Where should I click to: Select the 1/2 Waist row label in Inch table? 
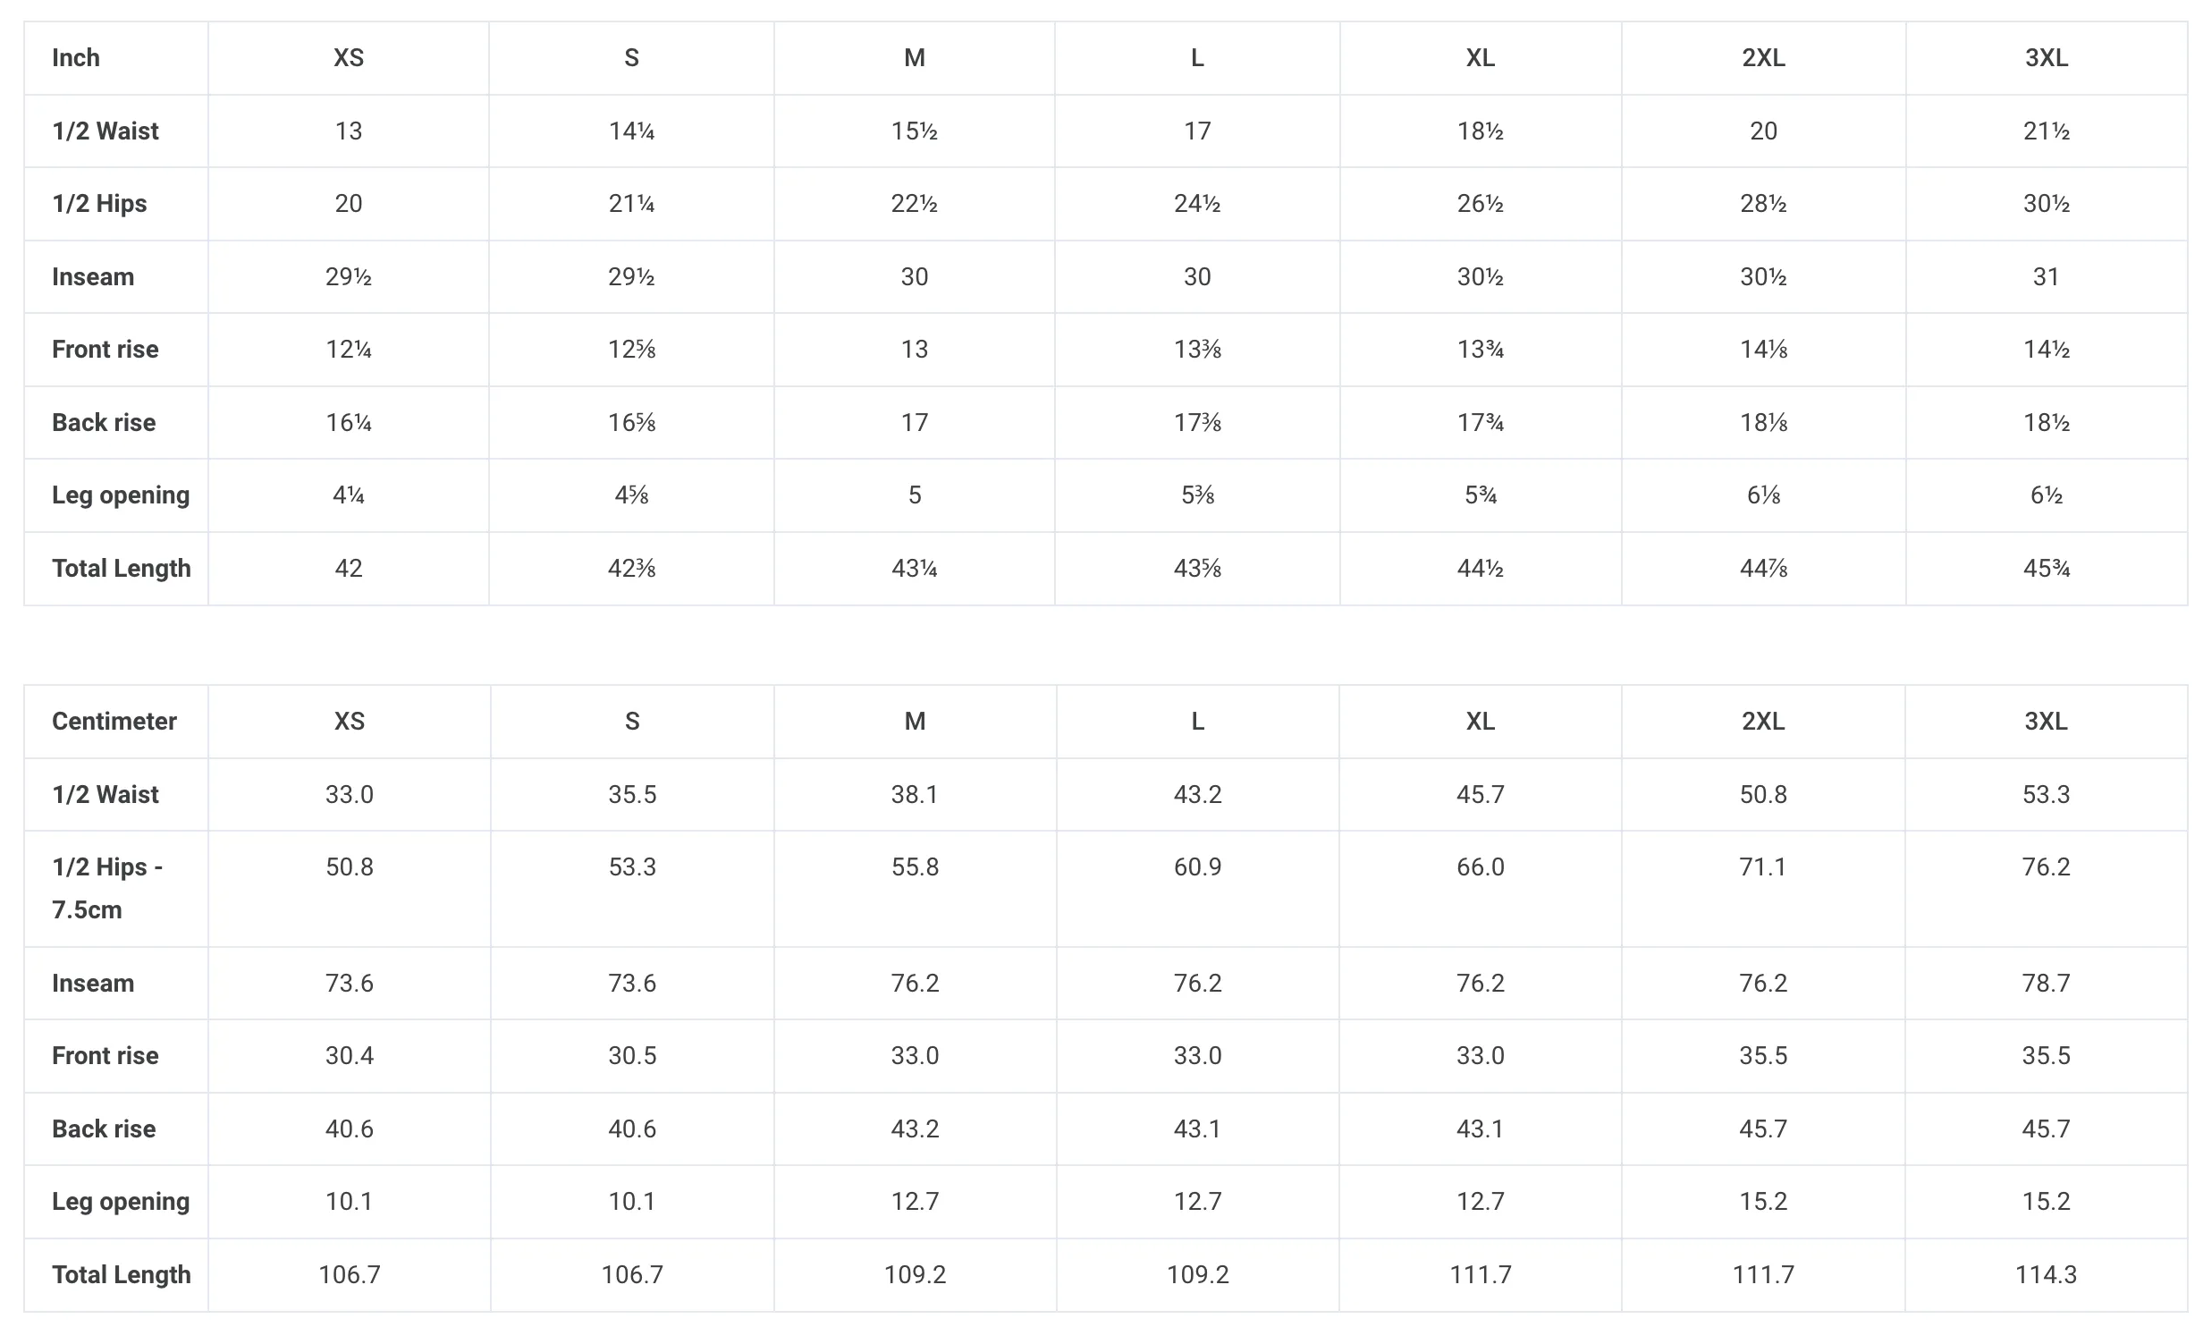(x=106, y=131)
